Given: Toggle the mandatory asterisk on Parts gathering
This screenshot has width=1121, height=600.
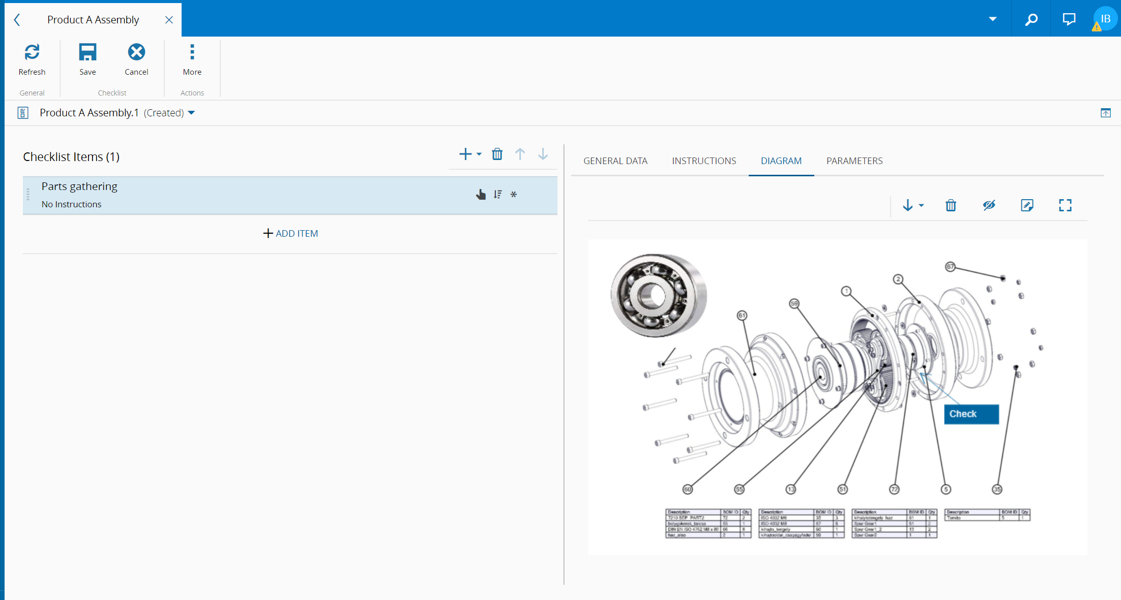Looking at the screenshot, I should pyautogui.click(x=514, y=195).
